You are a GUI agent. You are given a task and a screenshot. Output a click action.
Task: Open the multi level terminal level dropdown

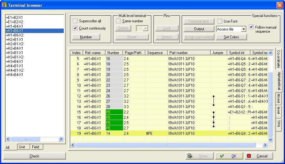tap(145, 28)
